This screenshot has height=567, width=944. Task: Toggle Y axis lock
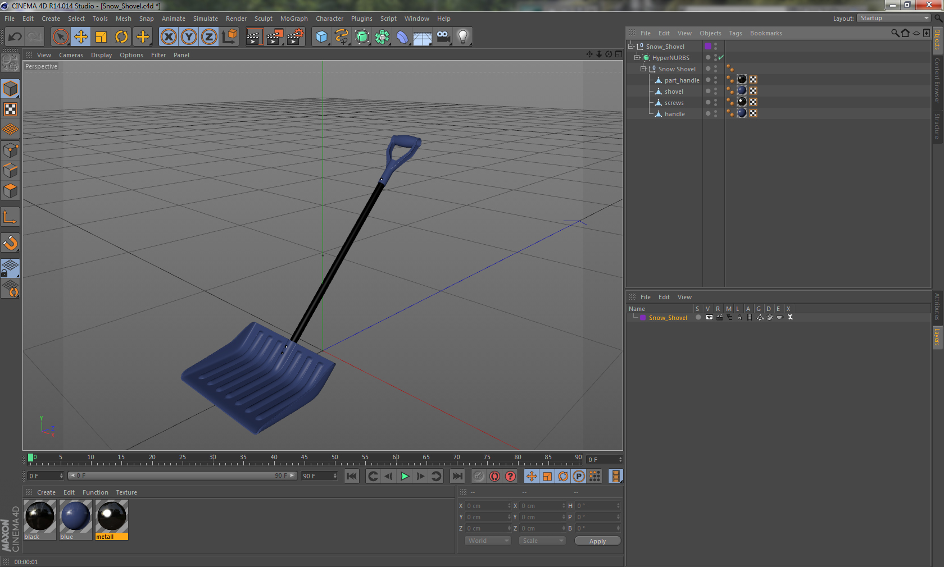(189, 37)
